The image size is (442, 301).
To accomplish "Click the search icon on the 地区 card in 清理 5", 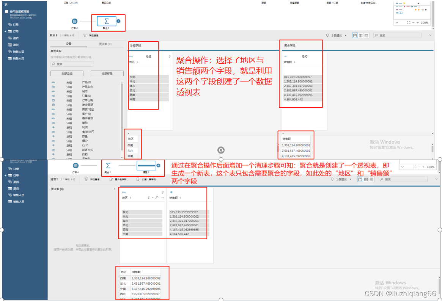I will coord(157,198).
